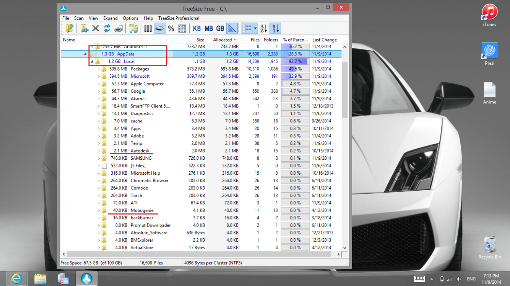Click vertical scrollbar down arrow
The width and height of the screenshot is (510, 286).
coord(344,248)
